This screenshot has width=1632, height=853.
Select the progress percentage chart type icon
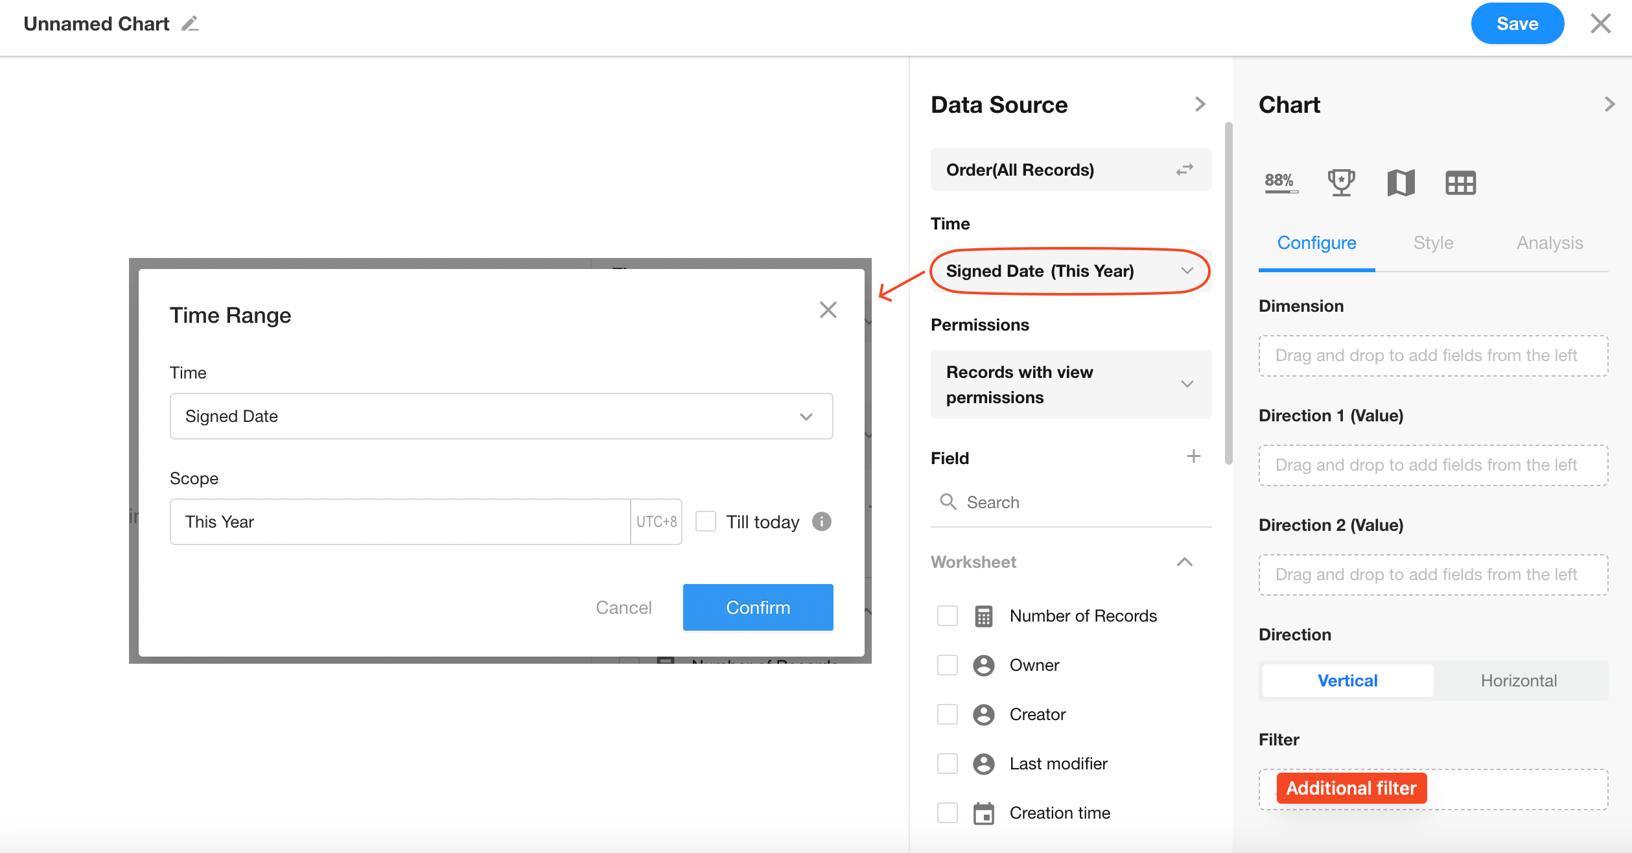(1281, 183)
